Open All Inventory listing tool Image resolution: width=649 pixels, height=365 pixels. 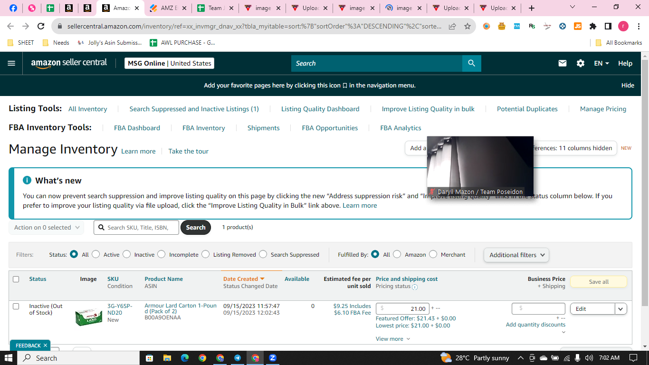87,109
